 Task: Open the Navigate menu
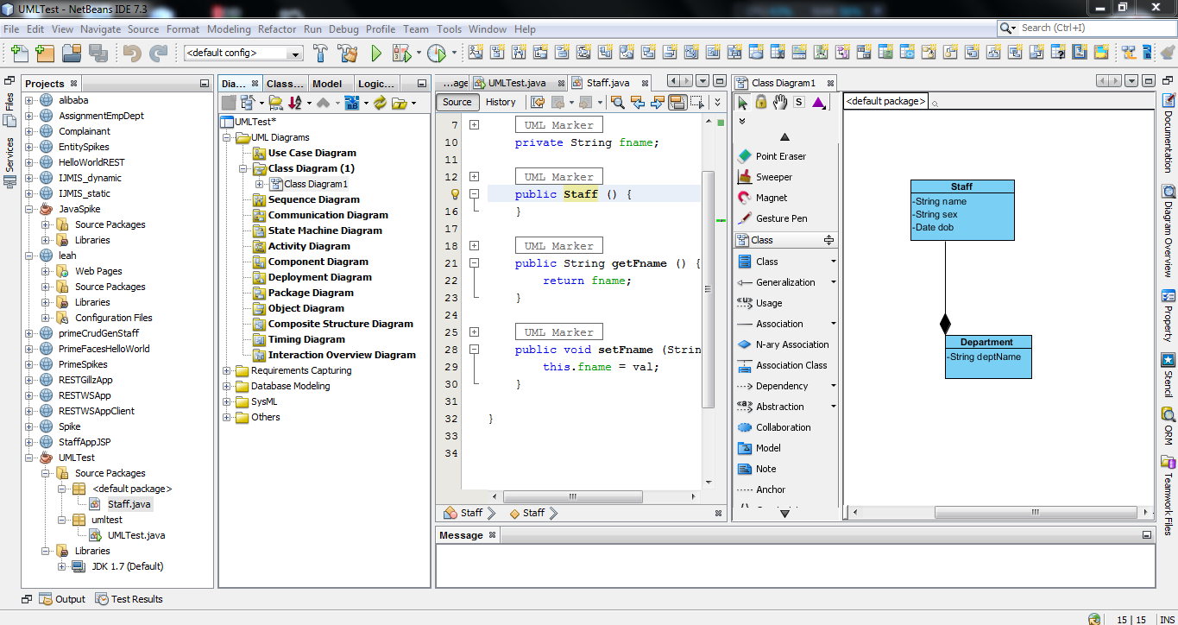tap(101, 28)
